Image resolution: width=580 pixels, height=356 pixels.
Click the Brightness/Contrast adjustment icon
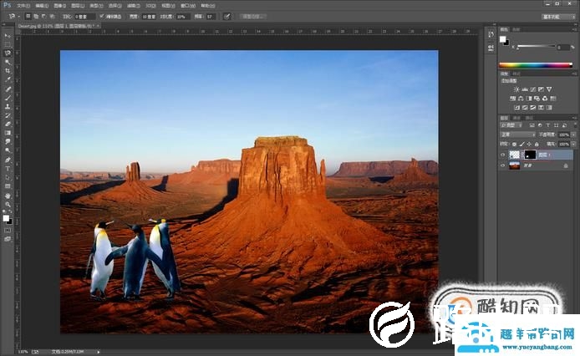[x=516, y=89]
